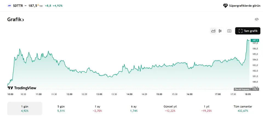Choose the 1 ay range tab

97,108
